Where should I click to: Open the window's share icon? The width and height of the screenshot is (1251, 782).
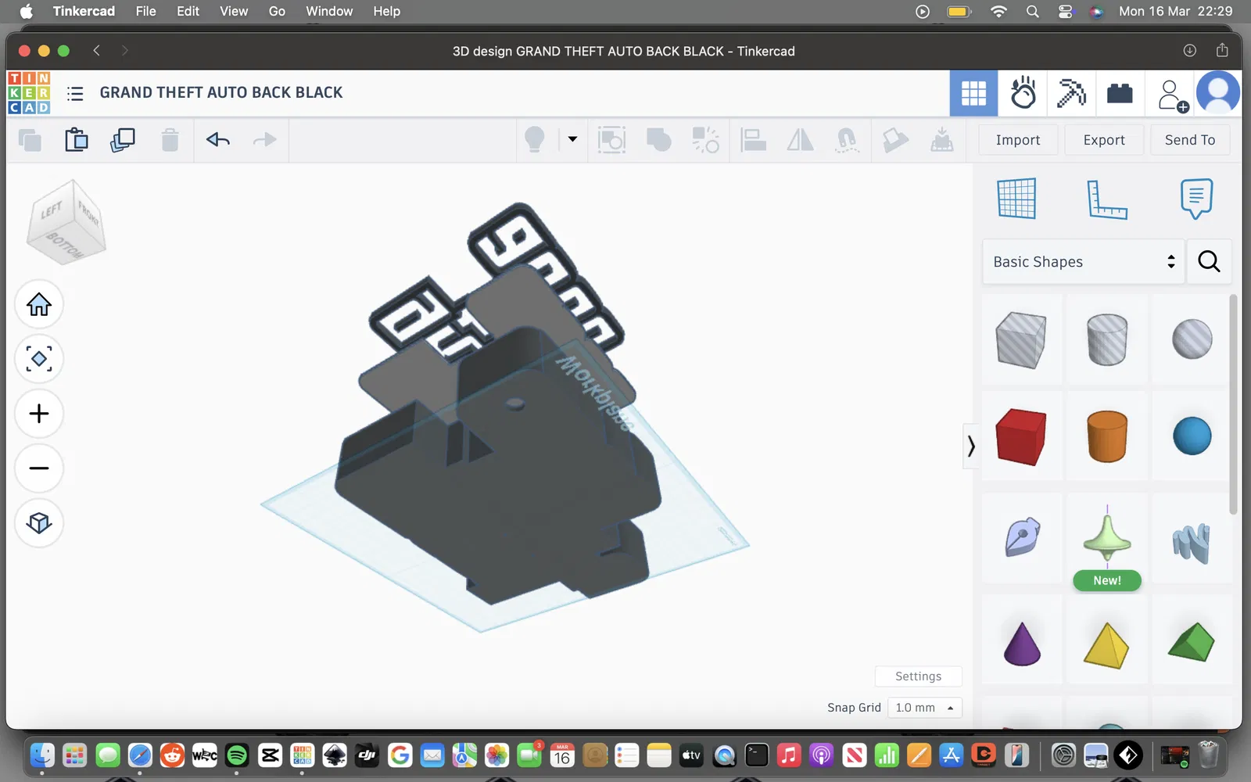coord(1222,51)
